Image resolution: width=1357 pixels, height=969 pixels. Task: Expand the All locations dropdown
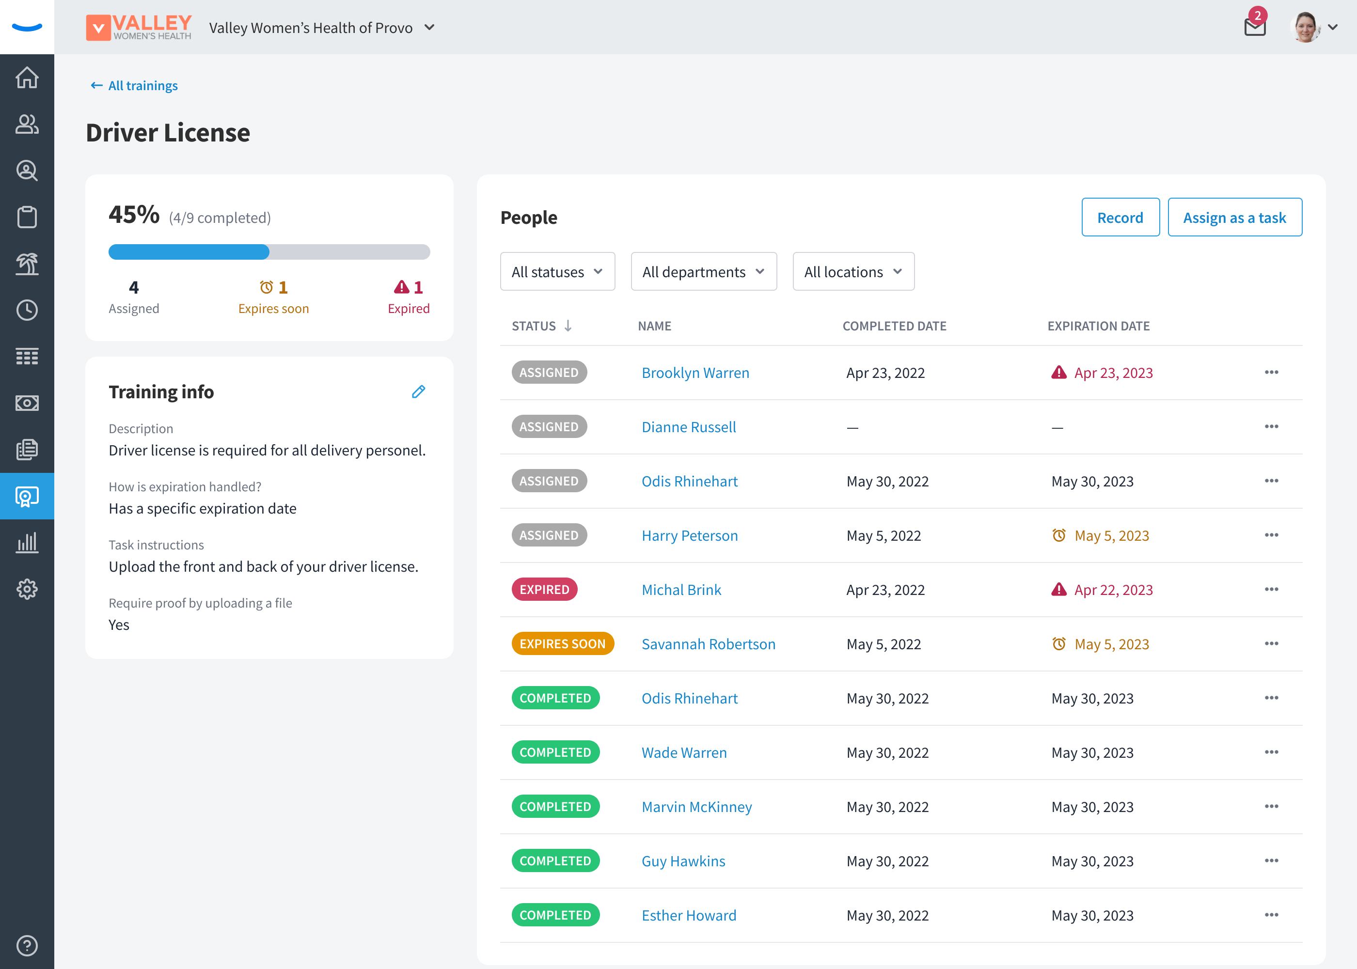click(x=853, y=271)
